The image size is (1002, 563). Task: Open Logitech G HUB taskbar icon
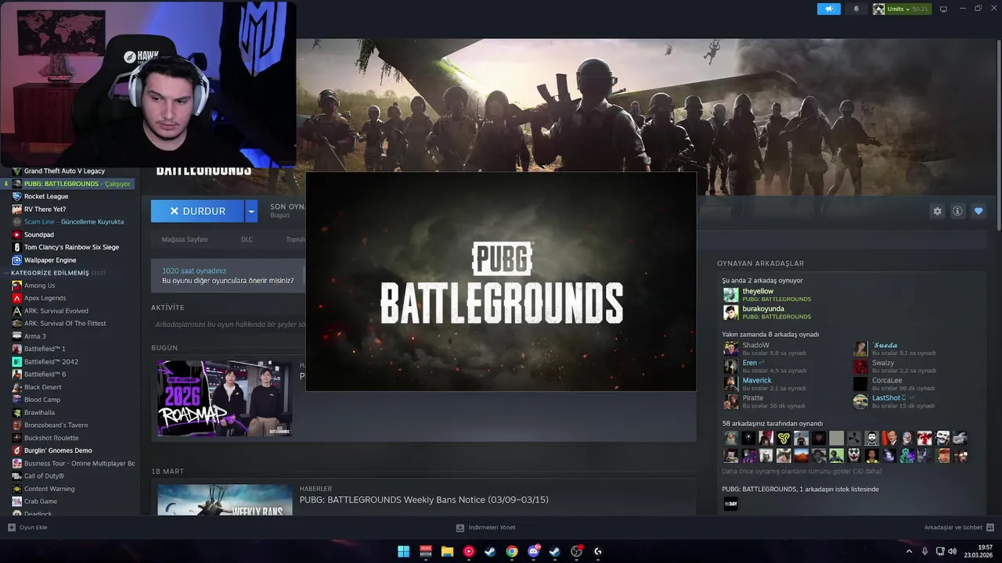coord(598,551)
